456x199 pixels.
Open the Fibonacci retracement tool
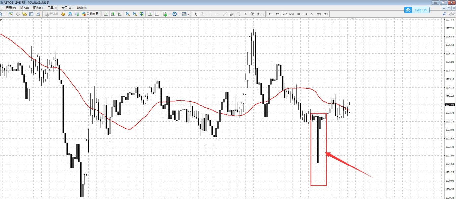point(239,14)
